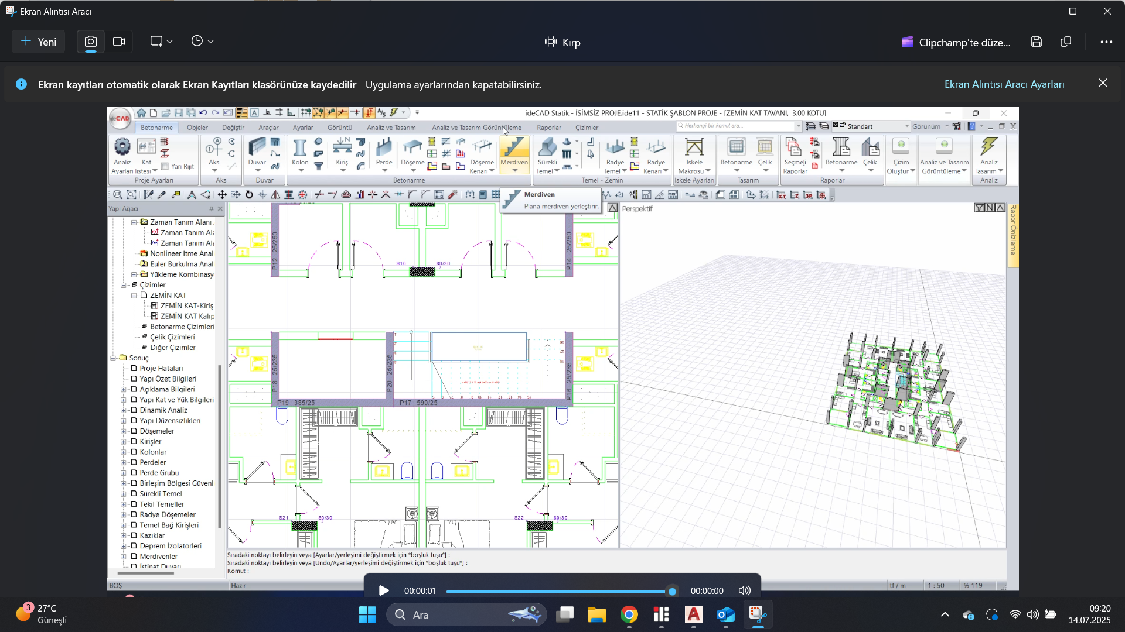Viewport: 1125px width, 632px height.
Task: Open the Çizimler ribbon tab
Action: click(x=587, y=128)
